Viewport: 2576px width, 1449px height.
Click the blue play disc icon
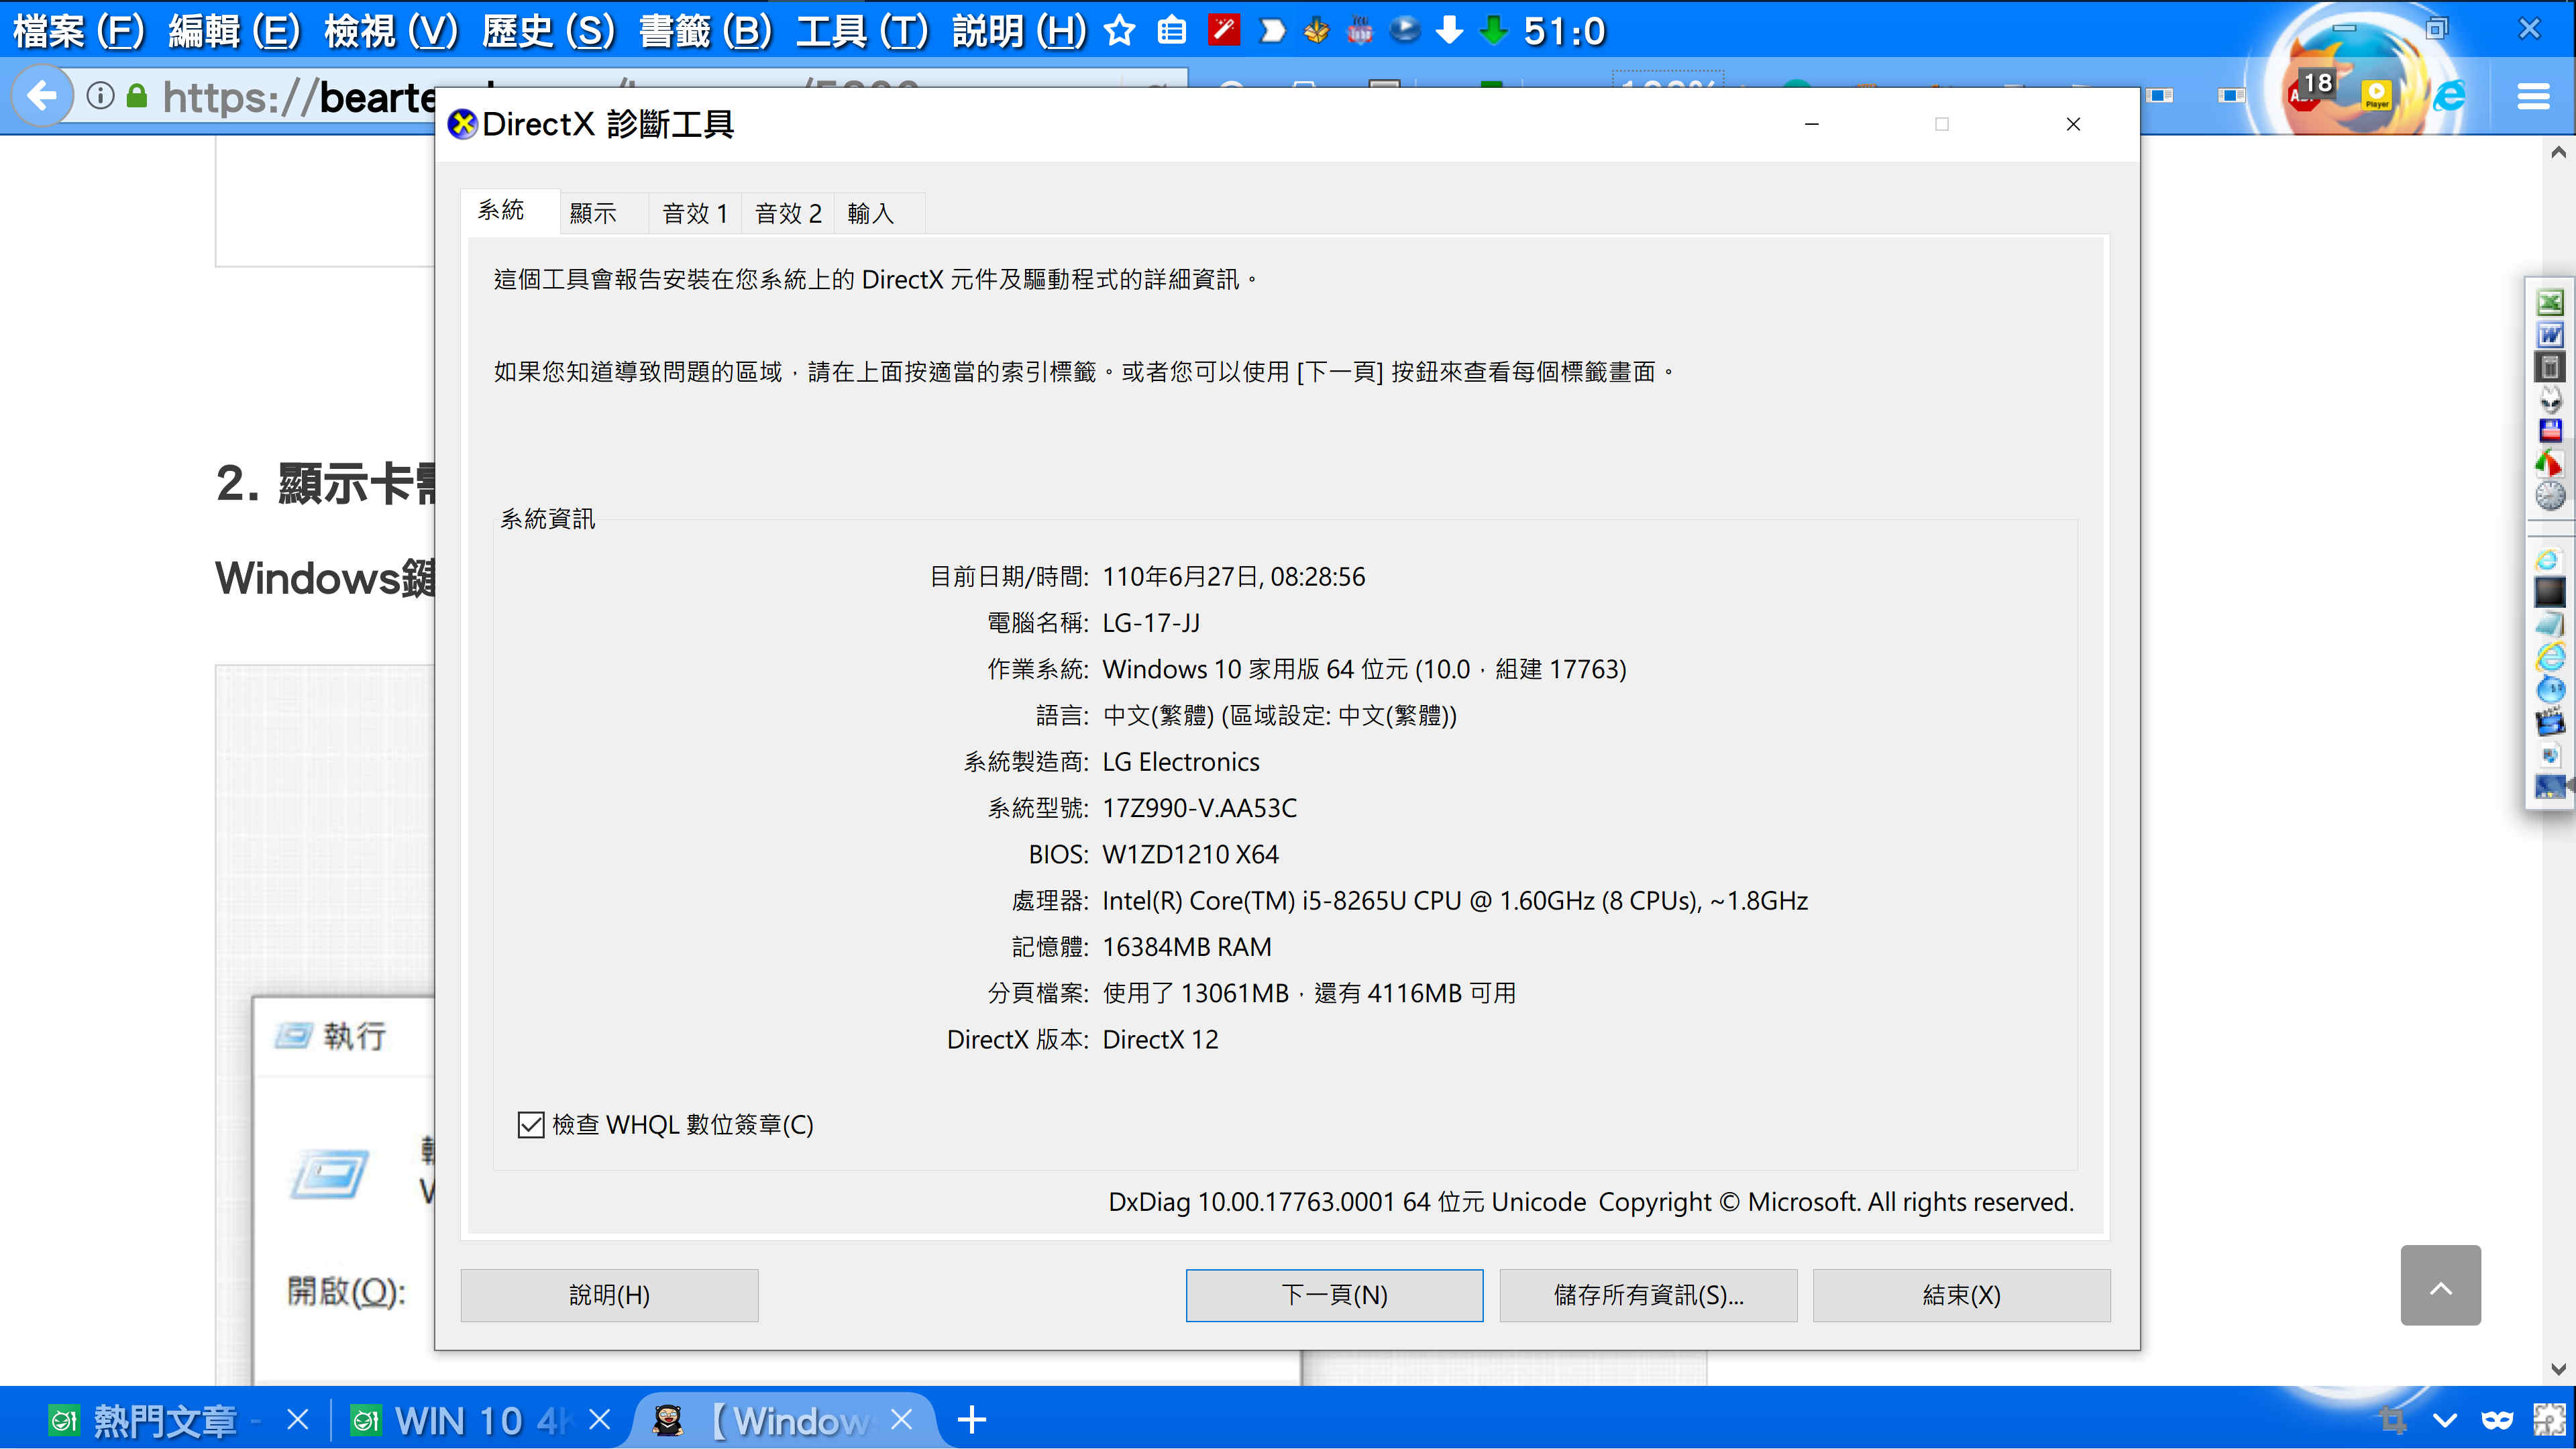(x=1405, y=30)
